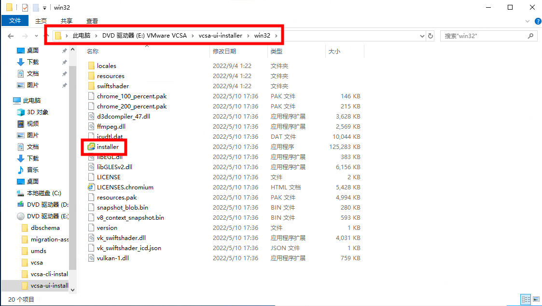Click navigation pane scroll down arrow
Viewport: 542px width, 306px height.
72,290
